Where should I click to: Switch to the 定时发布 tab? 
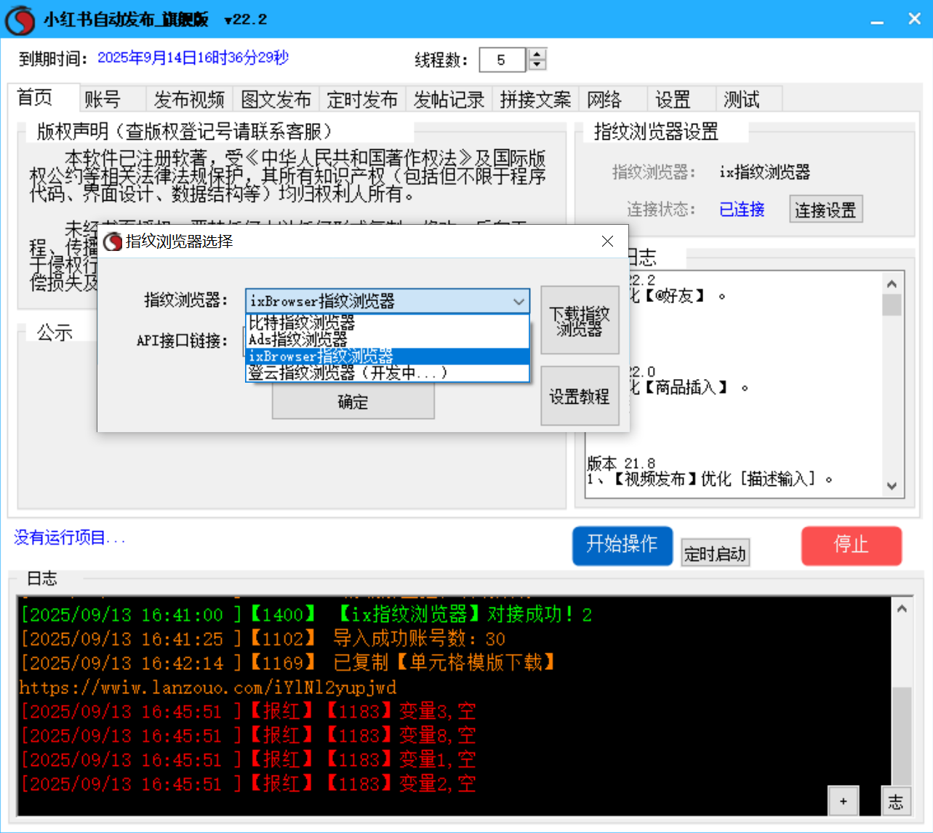[363, 98]
